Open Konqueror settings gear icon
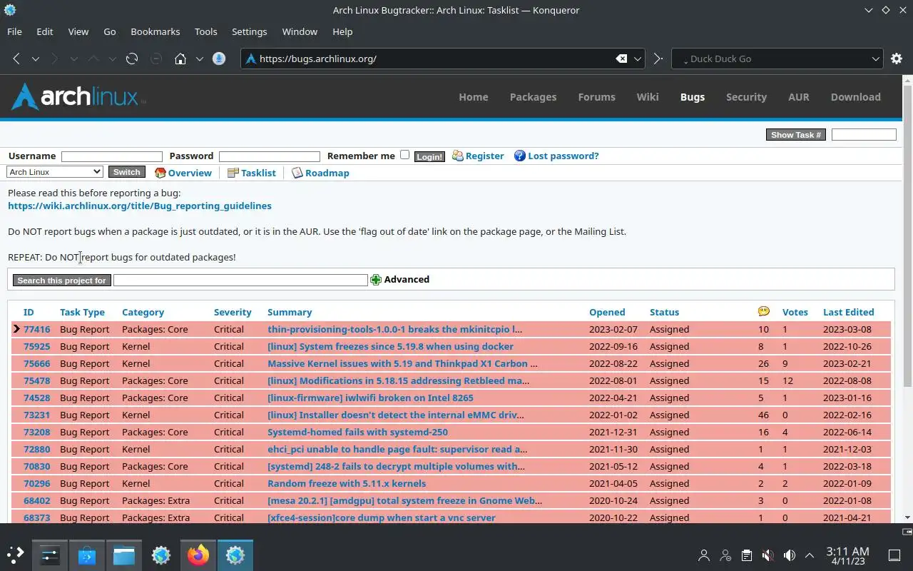This screenshot has height=571, width=913. pyautogui.click(x=897, y=59)
